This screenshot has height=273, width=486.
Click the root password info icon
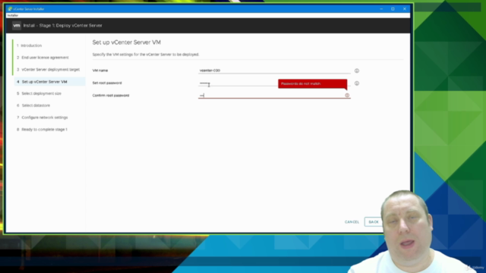[357, 83]
